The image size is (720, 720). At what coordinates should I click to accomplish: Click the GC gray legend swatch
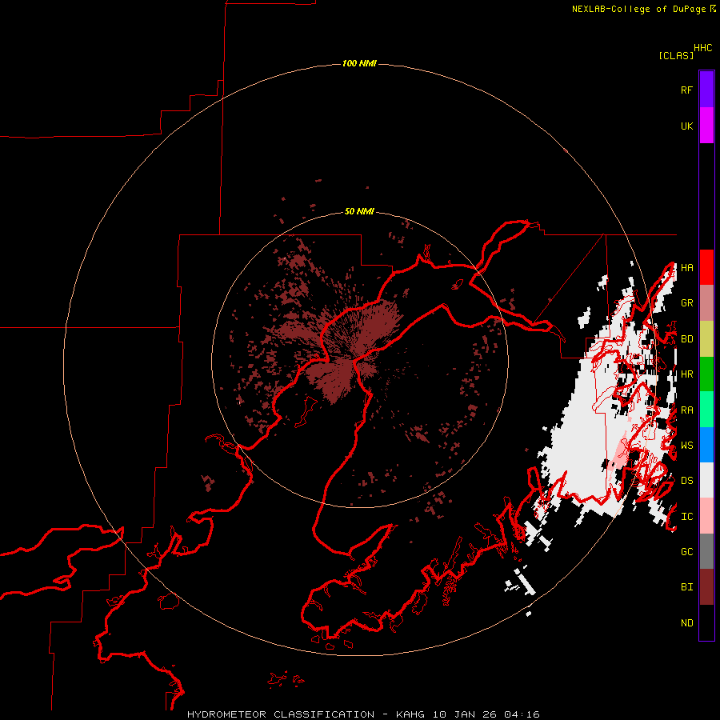click(x=706, y=551)
